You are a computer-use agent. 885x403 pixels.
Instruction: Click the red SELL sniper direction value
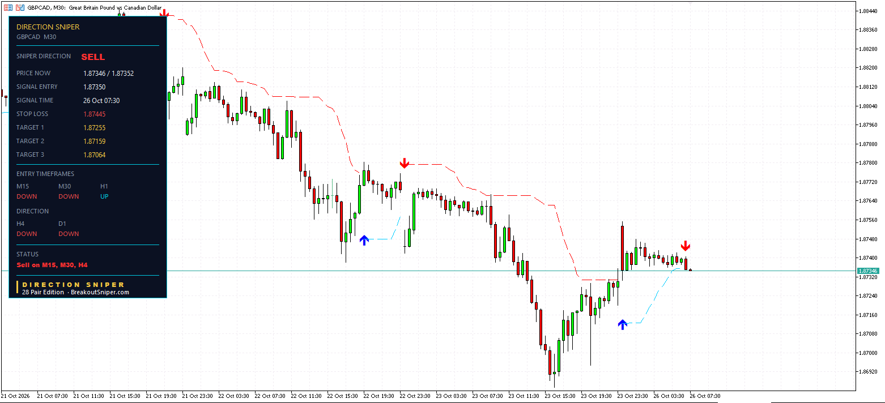click(x=93, y=57)
